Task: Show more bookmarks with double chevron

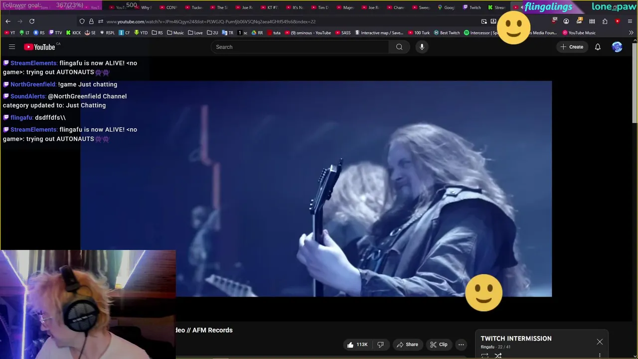Action: pyautogui.click(x=631, y=33)
